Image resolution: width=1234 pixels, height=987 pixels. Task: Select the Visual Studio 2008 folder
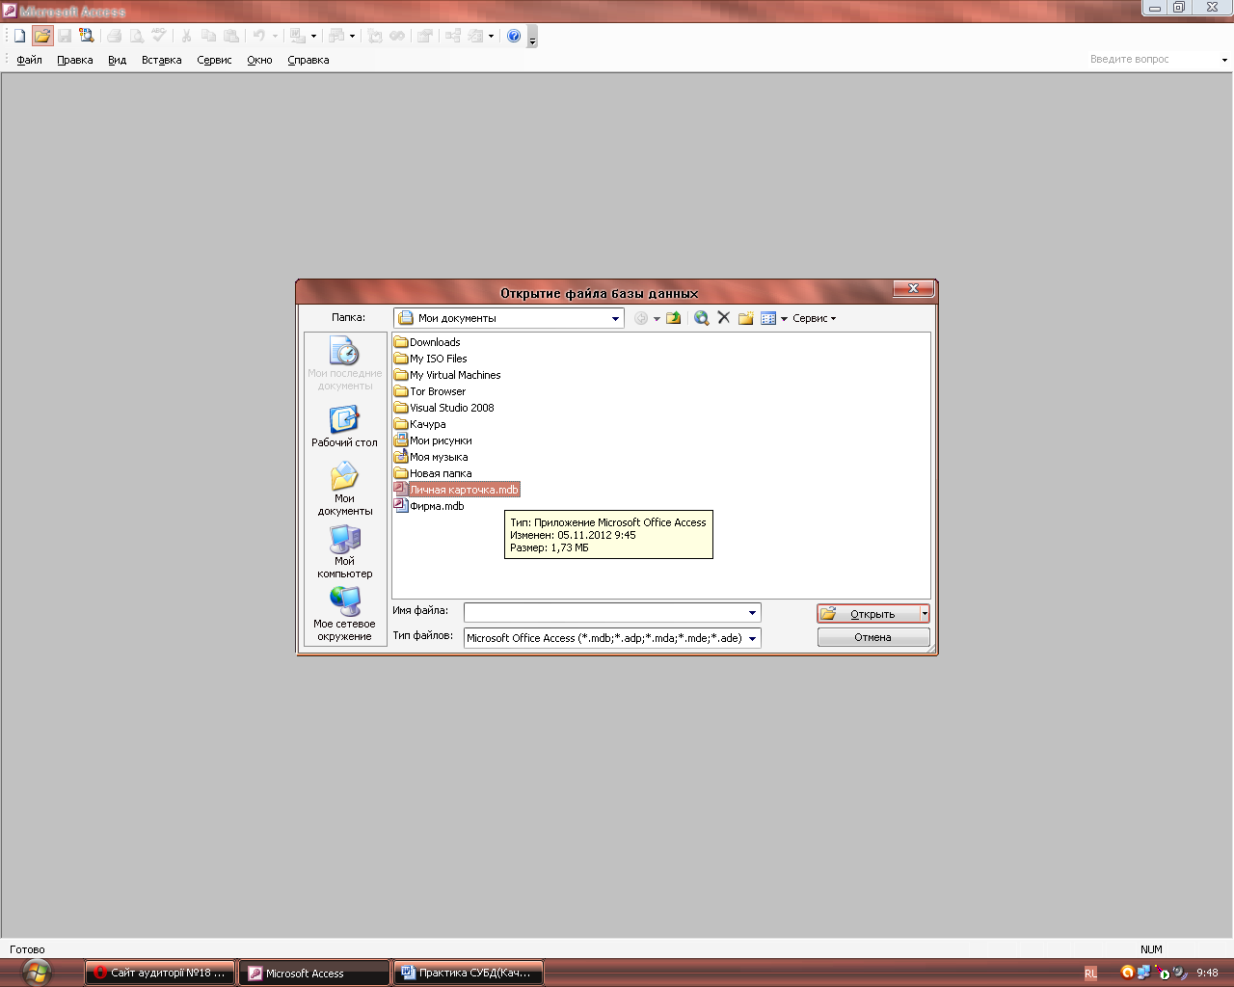(444, 408)
